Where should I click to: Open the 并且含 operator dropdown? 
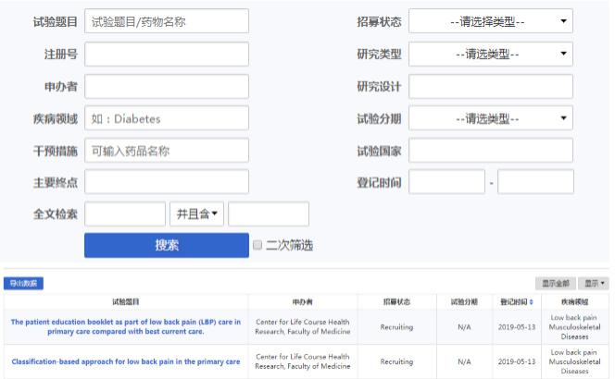196,214
